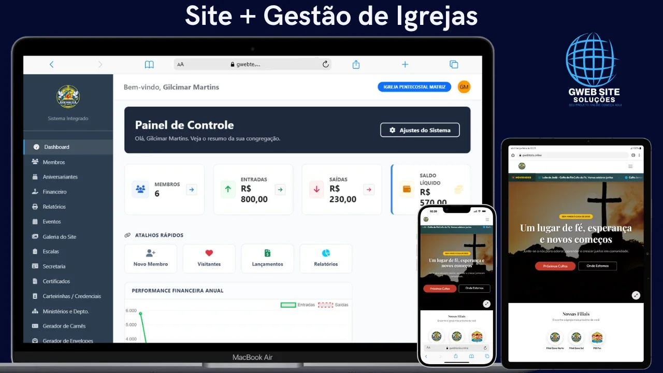Click the share icon in phone browser toolbar
This screenshot has height=373, width=663.
[456, 356]
